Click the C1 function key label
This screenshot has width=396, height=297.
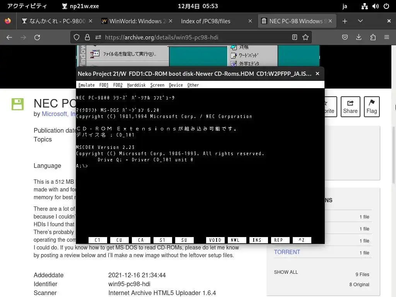click(x=97, y=240)
